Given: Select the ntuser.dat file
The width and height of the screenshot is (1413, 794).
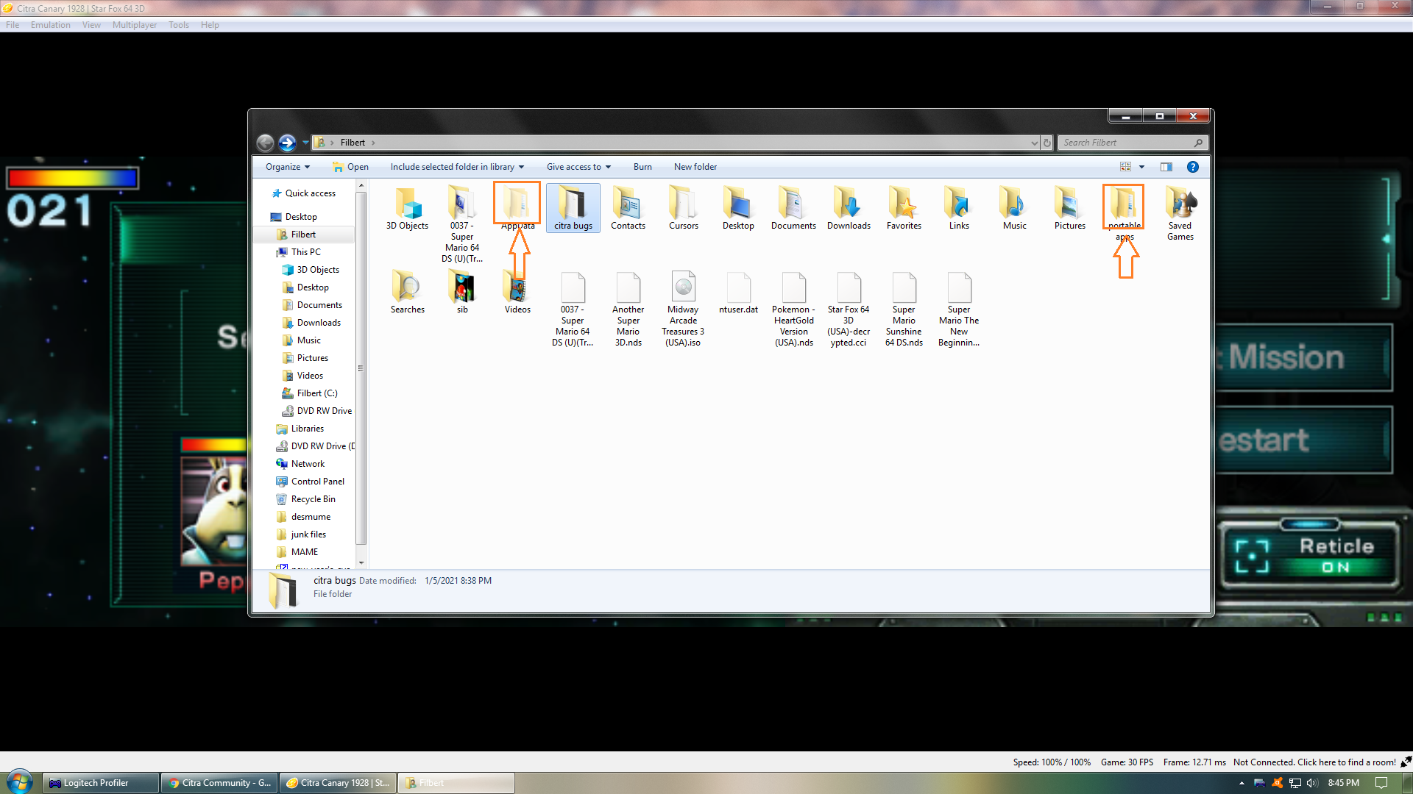Looking at the screenshot, I should [738, 293].
